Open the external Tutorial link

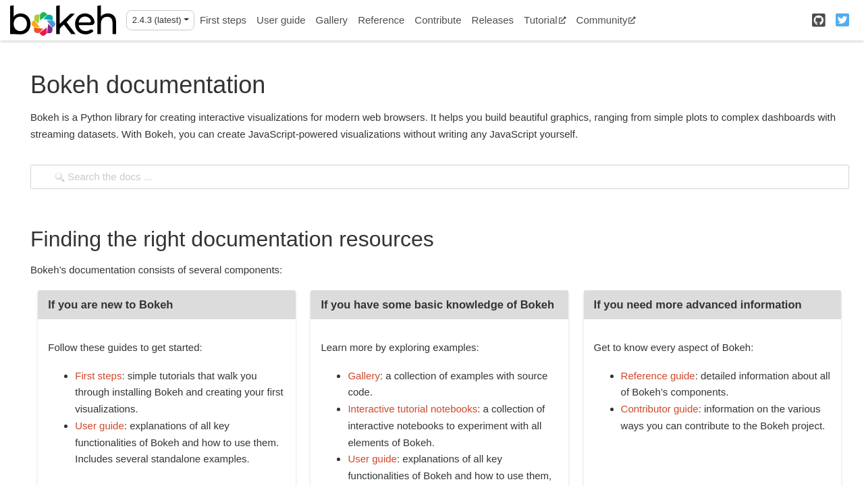pos(545,20)
